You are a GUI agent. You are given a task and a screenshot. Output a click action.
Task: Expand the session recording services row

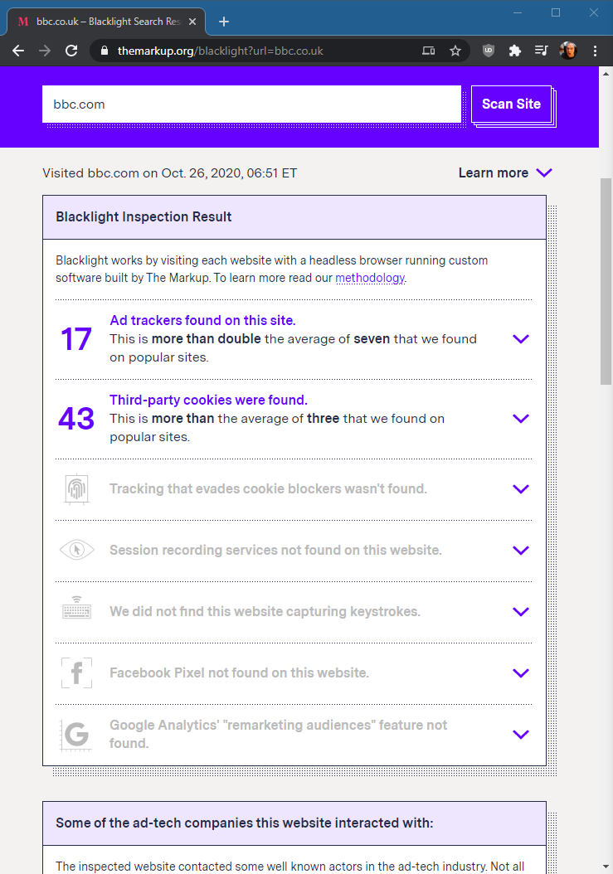point(520,550)
